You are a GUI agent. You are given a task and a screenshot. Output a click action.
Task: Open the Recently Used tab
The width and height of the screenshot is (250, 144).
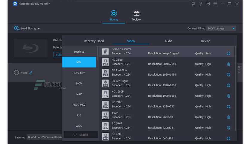(94, 41)
